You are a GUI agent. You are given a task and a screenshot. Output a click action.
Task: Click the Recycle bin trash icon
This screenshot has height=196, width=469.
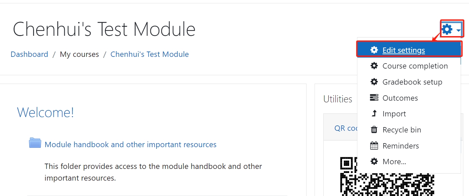(374, 129)
